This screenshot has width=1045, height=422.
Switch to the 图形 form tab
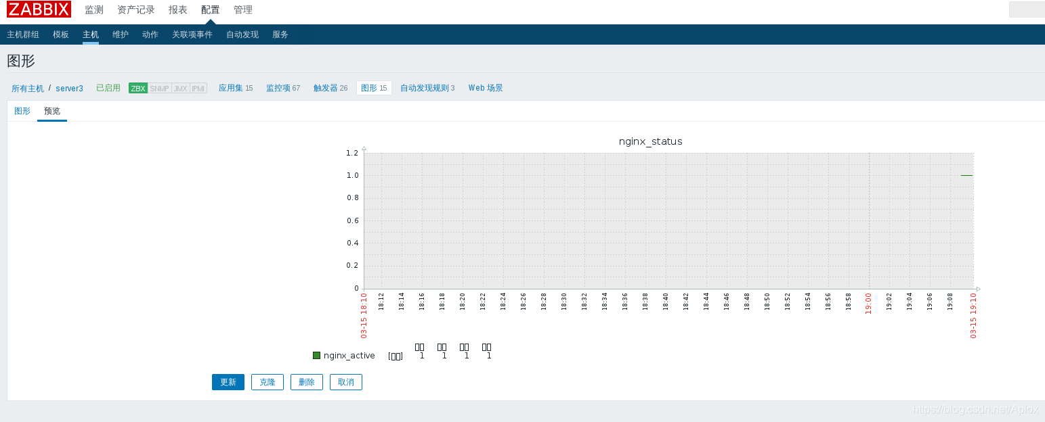[x=22, y=111]
